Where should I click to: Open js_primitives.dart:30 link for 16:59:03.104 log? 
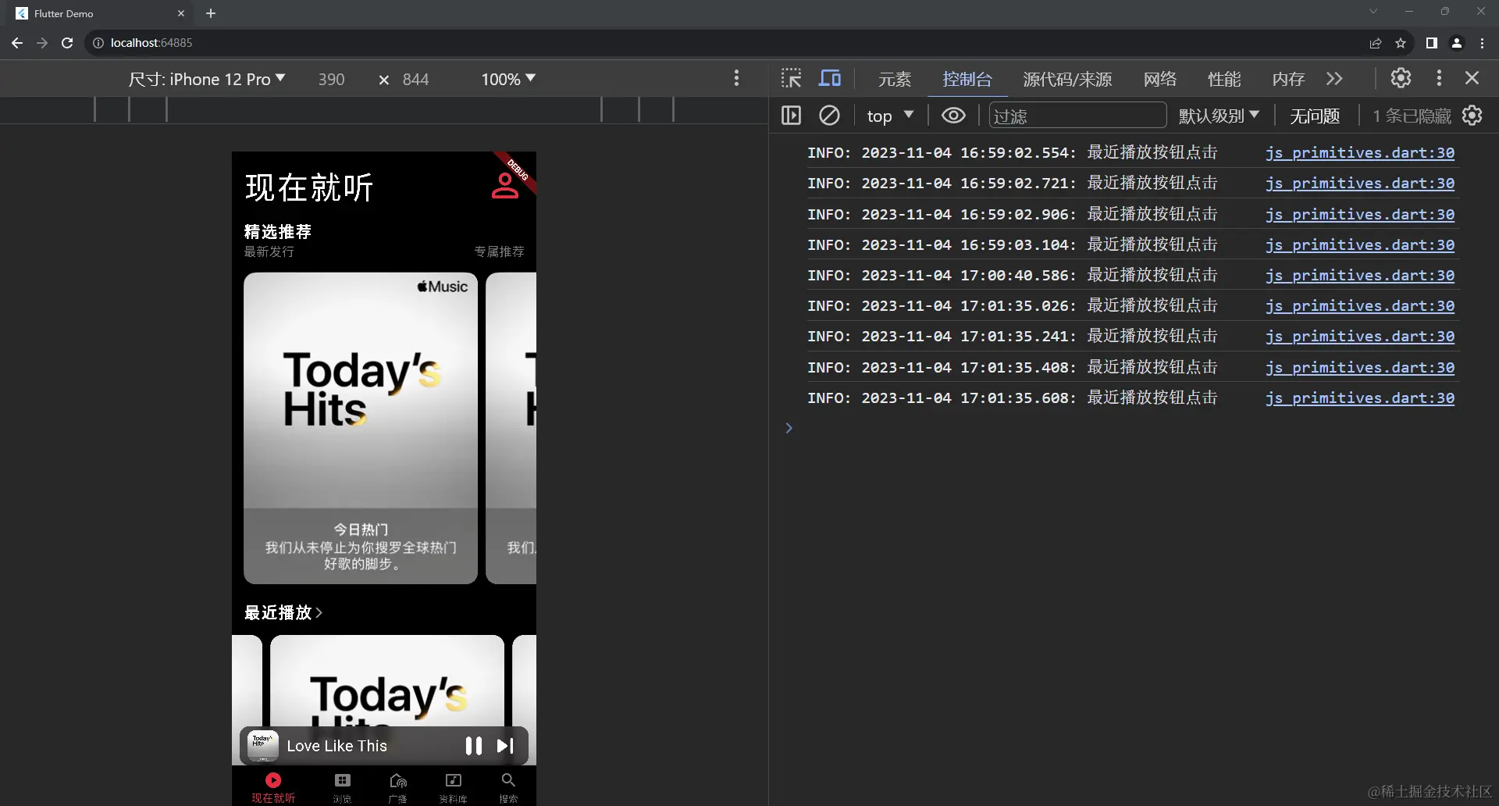(x=1360, y=245)
